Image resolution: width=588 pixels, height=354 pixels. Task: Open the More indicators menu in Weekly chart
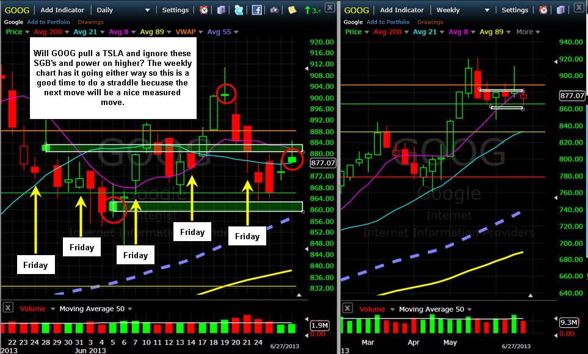(528, 32)
